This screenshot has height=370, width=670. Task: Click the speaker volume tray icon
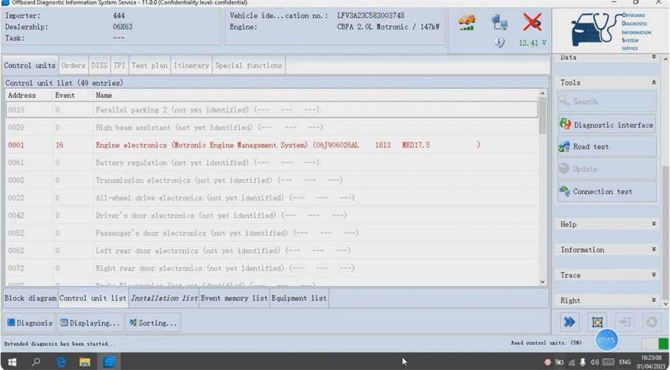[x=594, y=363]
